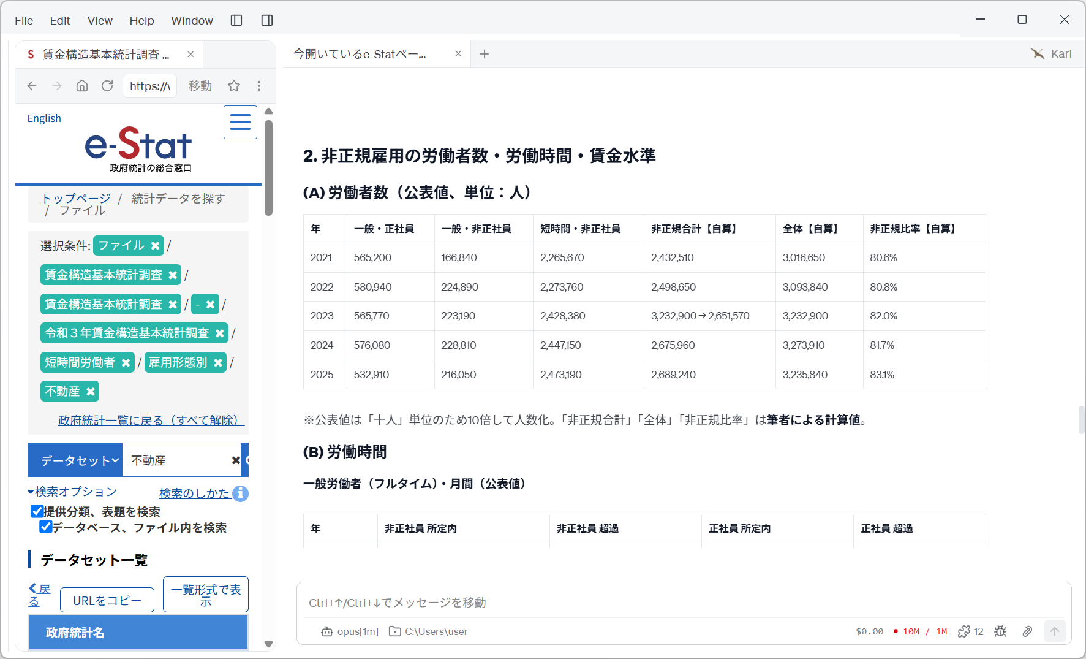Go forward in the embedded browser
This screenshot has width=1086, height=659.
coord(57,86)
